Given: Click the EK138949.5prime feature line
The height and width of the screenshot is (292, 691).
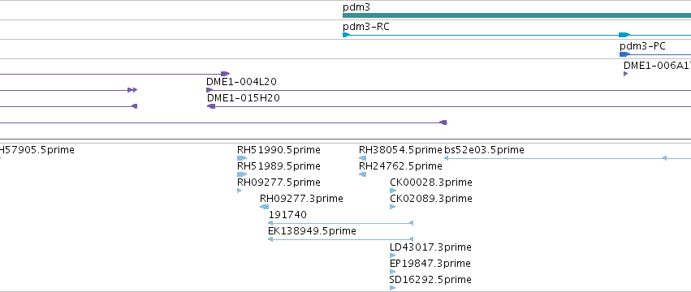Looking at the screenshot, I should pyautogui.click(x=340, y=239).
